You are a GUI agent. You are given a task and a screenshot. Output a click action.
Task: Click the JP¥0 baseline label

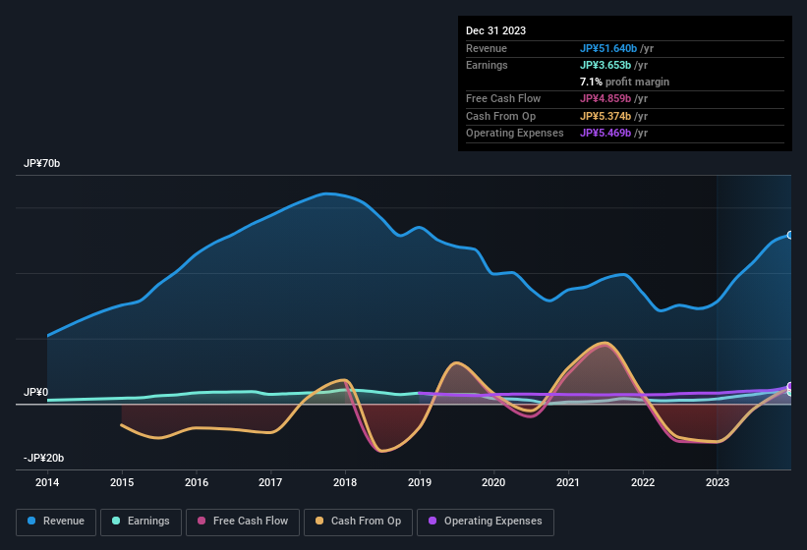[35, 393]
